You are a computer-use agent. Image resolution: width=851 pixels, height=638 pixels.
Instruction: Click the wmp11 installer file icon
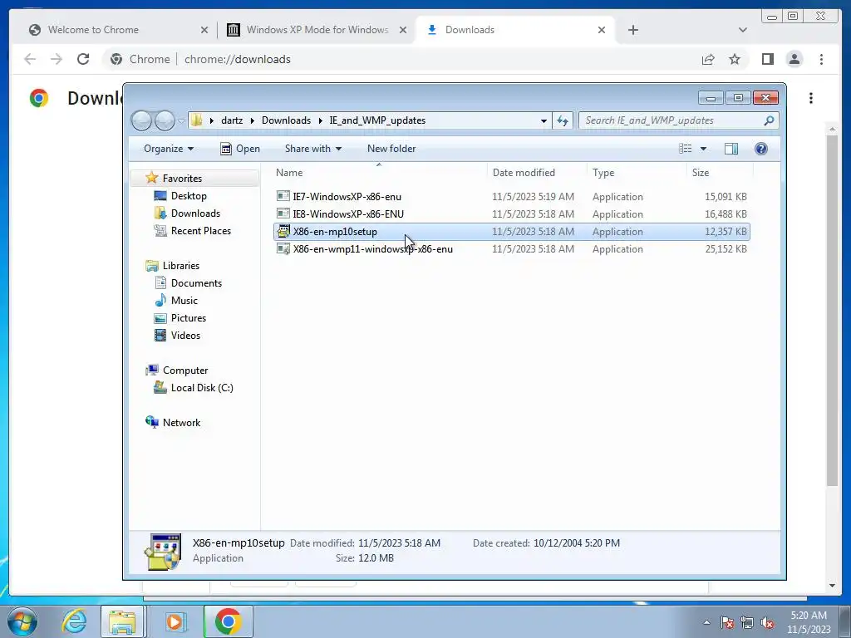[283, 248]
